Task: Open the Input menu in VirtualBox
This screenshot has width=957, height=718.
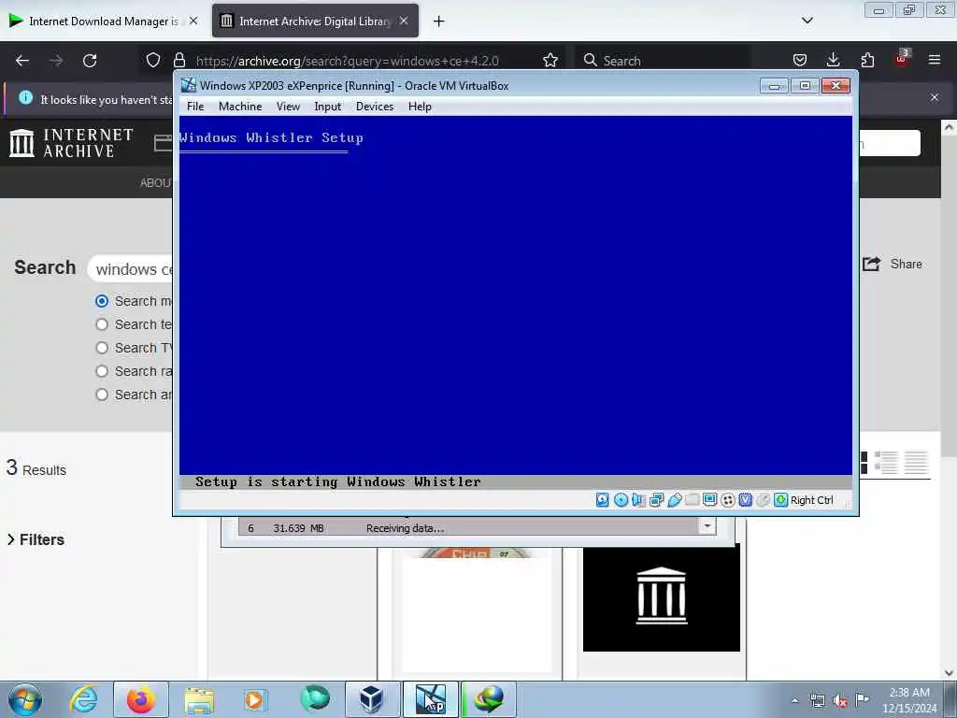Action: [328, 107]
